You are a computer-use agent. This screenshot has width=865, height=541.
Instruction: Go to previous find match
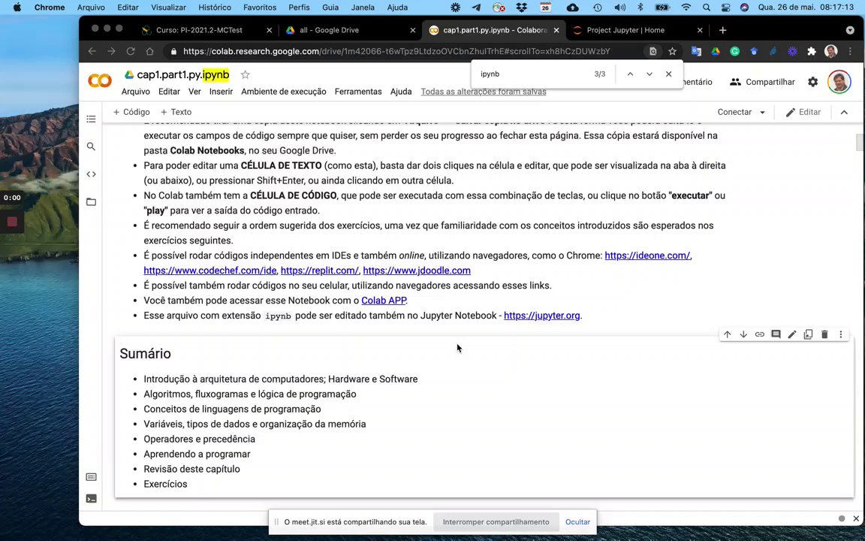point(630,74)
